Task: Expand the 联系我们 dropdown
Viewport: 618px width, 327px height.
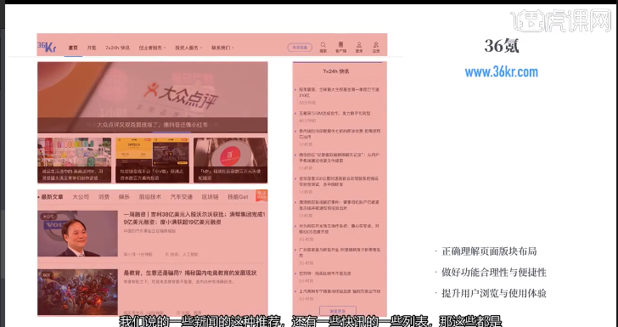Action: 222,48
